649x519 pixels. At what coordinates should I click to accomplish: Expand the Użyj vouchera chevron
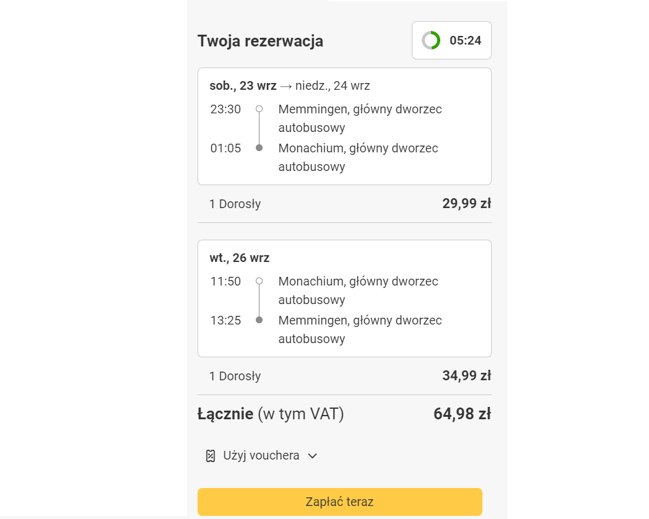coord(313,456)
